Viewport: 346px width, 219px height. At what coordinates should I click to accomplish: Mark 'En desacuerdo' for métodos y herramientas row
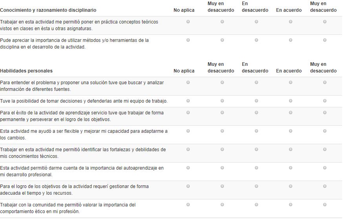[256, 40]
